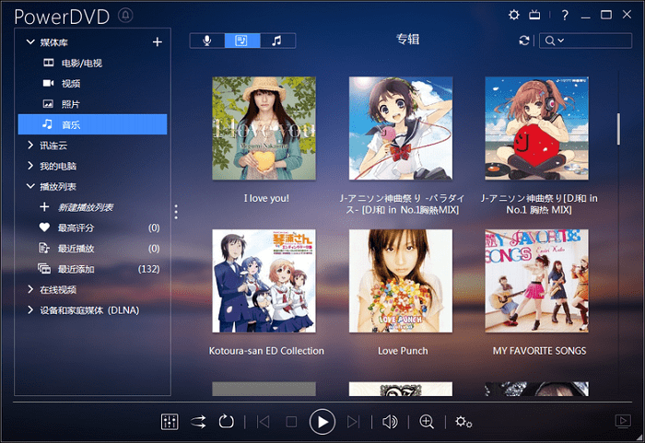The width and height of the screenshot is (645, 443).
Task: Open the 最近播放 playlist
Action: click(x=92, y=248)
